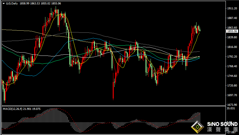Click the OHLC values 1858.99 1863.53 1855.02 1855.06
This screenshot has width=239, height=135.
(40, 4)
